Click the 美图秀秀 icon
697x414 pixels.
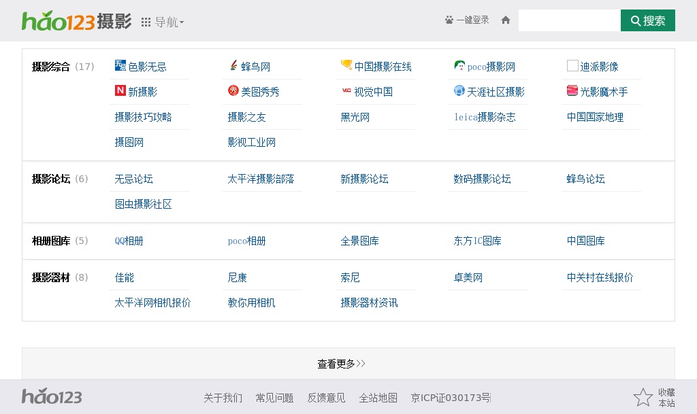(x=233, y=91)
